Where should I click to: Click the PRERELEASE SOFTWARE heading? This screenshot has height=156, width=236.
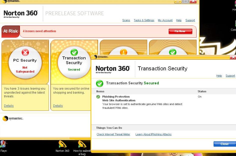[75, 13]
